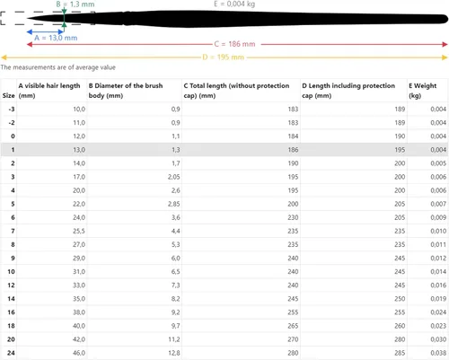Image resolution: width=449 pixels, height=360 pixels.
Task: Click the D Length including protection cap header
Action: pyautogui.click(x=348, y=91)
